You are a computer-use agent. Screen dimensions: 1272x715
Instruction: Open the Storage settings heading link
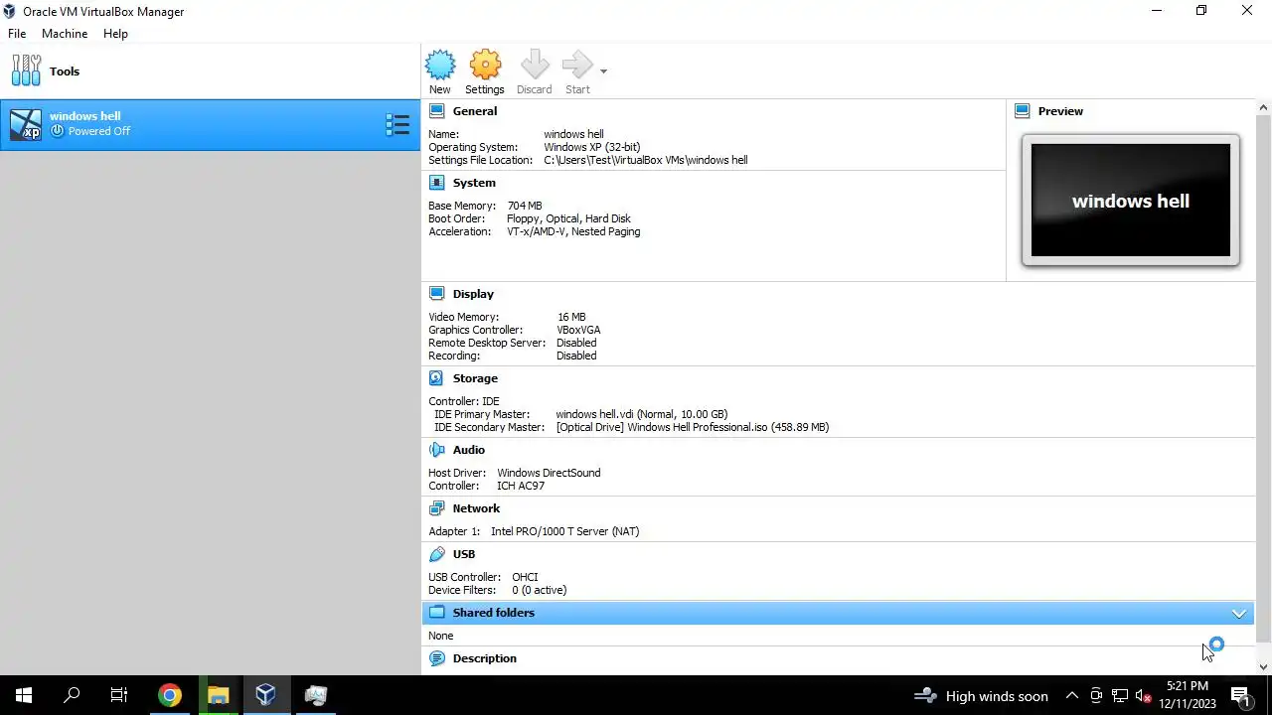coord(475,378)
